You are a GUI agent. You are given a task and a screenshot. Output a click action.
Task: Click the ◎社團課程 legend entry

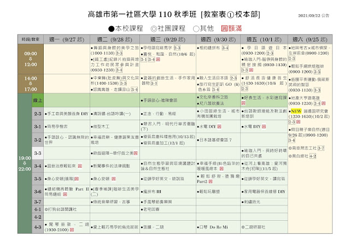pos(168,28)
